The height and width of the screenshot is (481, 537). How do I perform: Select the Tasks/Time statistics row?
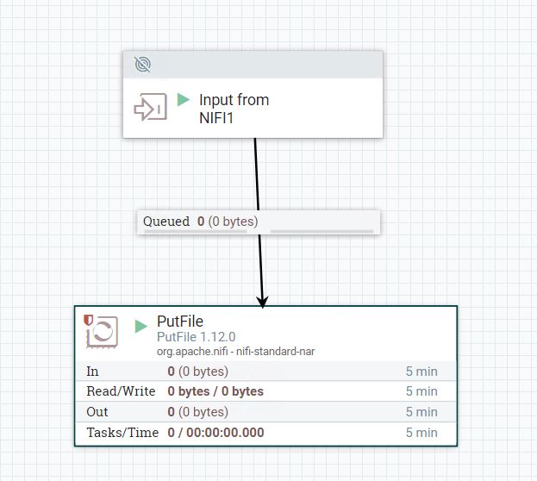point(265,433)
